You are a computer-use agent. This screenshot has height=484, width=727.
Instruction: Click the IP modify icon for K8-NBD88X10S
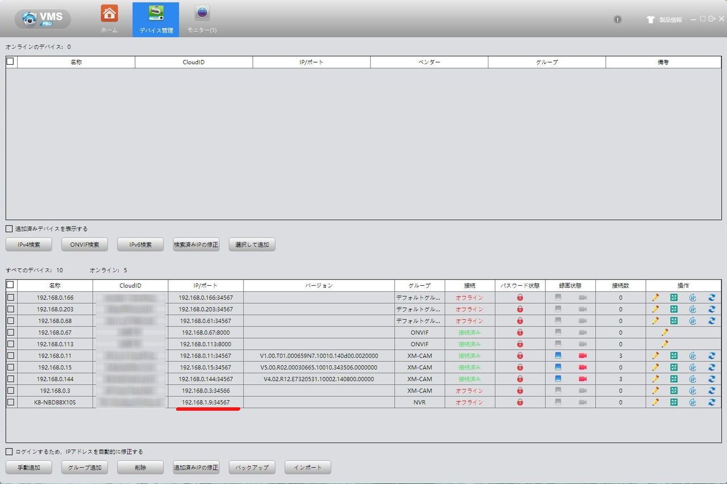692,402
